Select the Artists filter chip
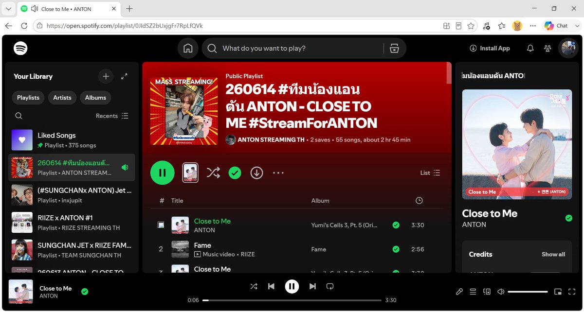The width and height of the screenshot is (584, 312). pos(62,98)
